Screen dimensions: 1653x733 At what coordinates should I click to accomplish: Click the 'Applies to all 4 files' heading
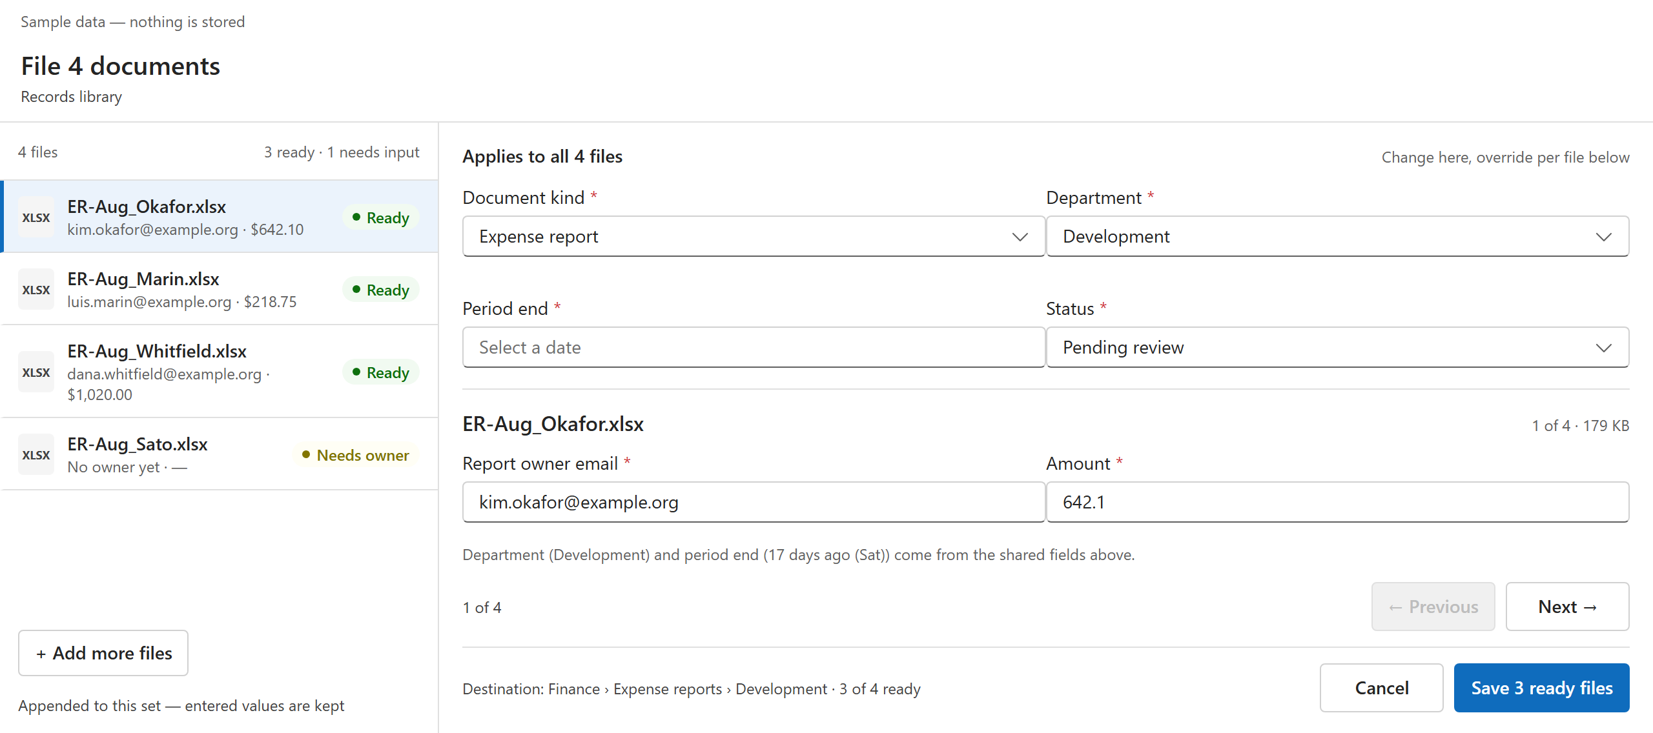coord(542,156)
